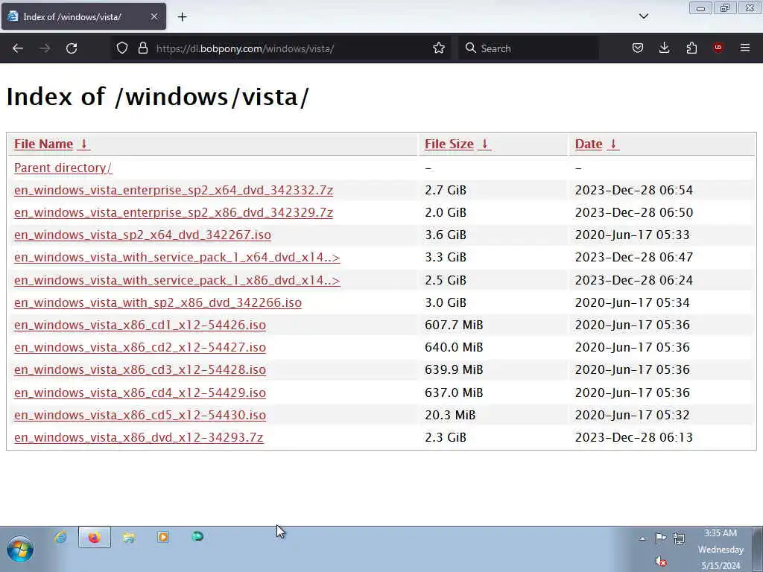Open the tracking protection shield icon
Viewport: 763px width, 572px height.
pos(122,48)
